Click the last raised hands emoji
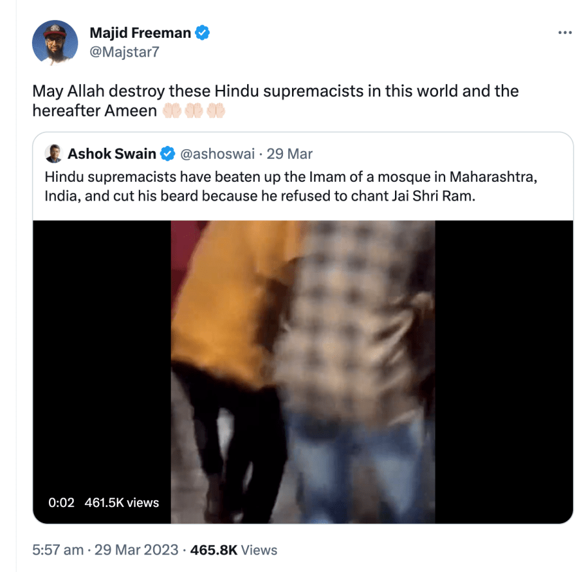The width and height of the screenshot is (586, 572). click(x=216, y=111)
